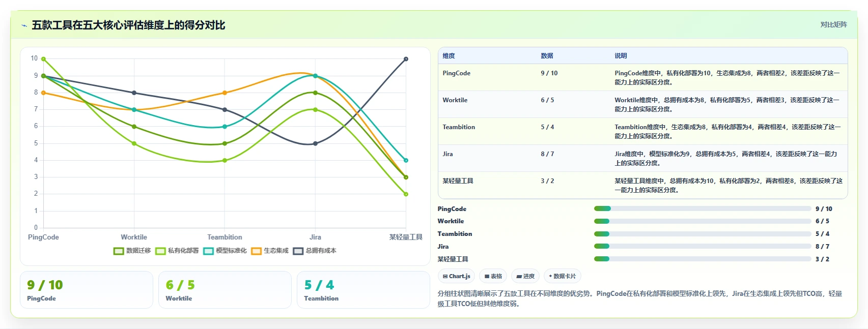Click the 6 / 5 value beside Worktile progress bar
Image resolution: width=868 pixels, height=329 pixels.
[x=822, y=221]
